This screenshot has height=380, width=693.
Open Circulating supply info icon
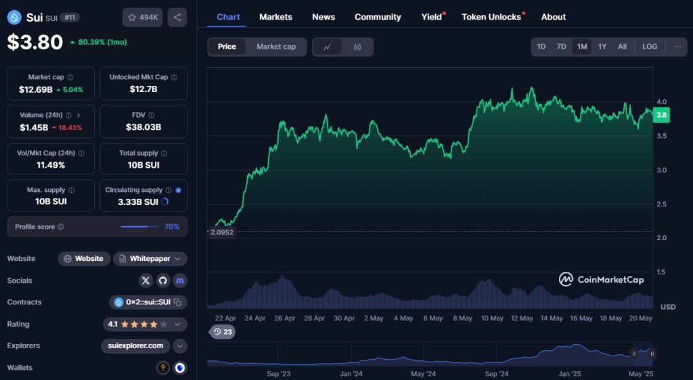[169, 190]
